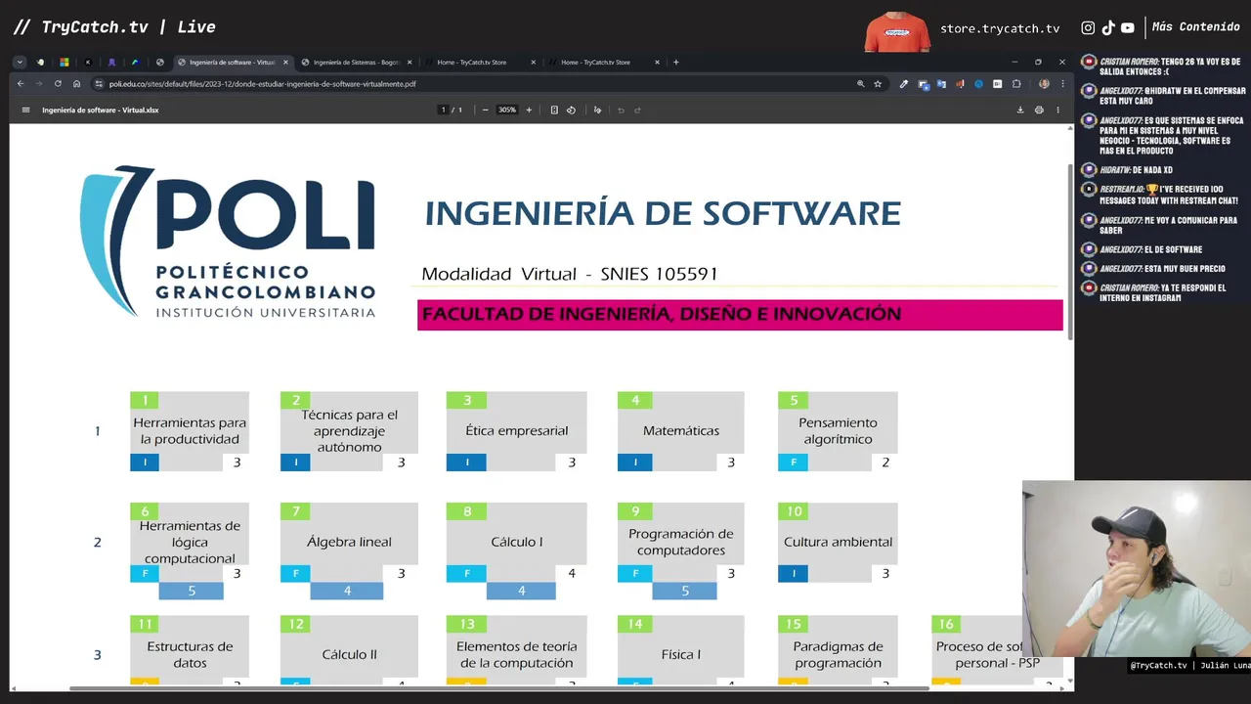1251x704 pixels.
Task: Open the Extensions puzzle-piece menu
Action: (1016, 84)
